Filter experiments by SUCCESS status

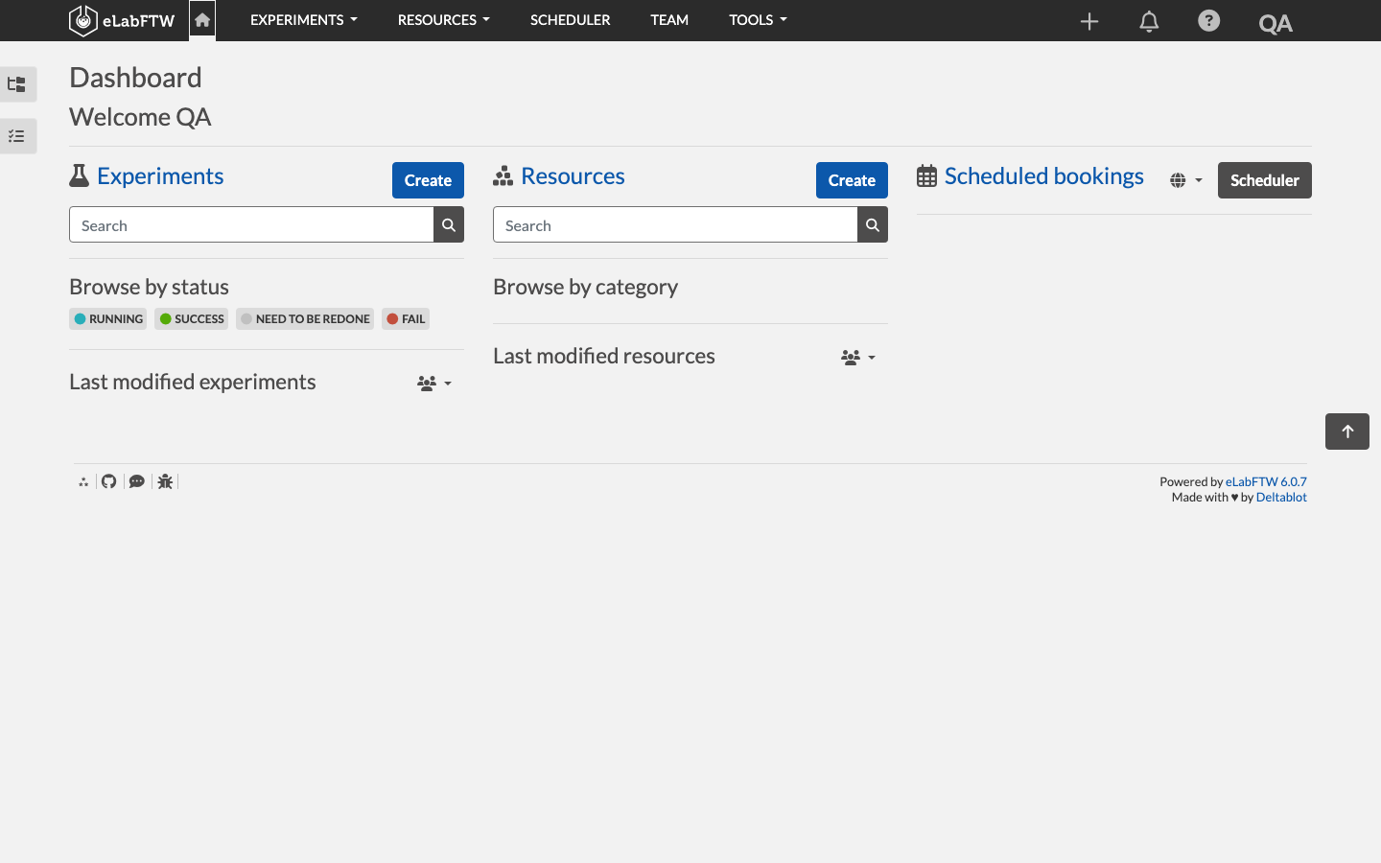coord(192,318)
